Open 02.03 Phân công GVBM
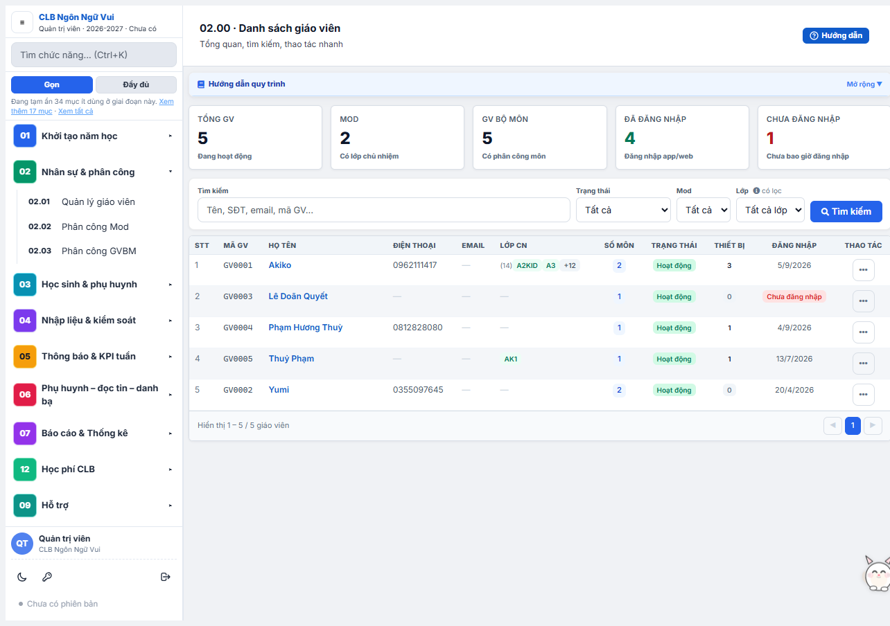Viewport: 890px width, 626px height. pos(97,251)
